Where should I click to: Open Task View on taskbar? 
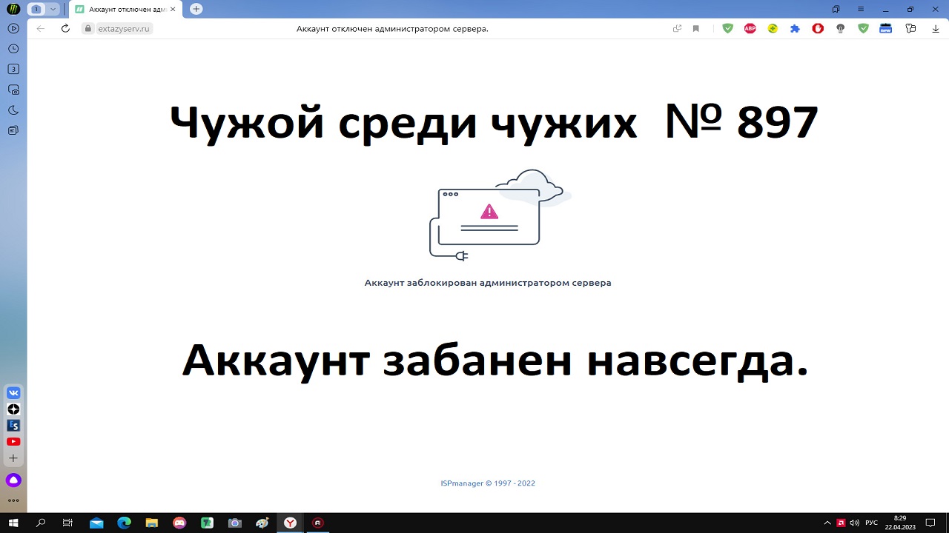pyautogui.click(x=67, y=523)
